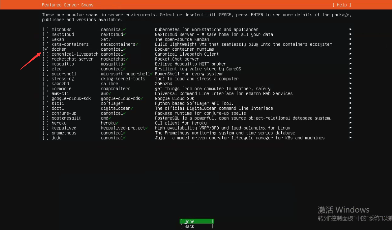Go back with the Back button
Viewport: 392px width, 230px height.
[197, 226]
